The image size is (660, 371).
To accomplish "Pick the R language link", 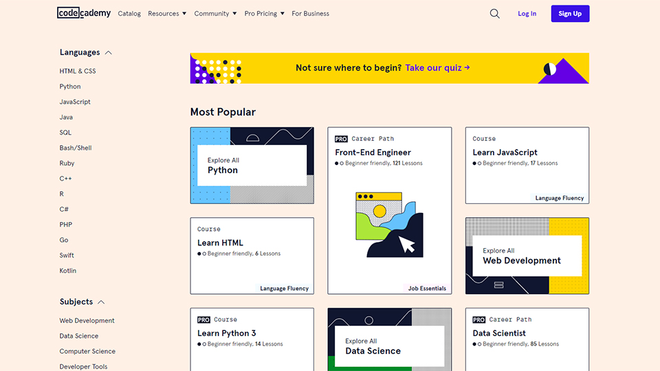I will 61,194.
